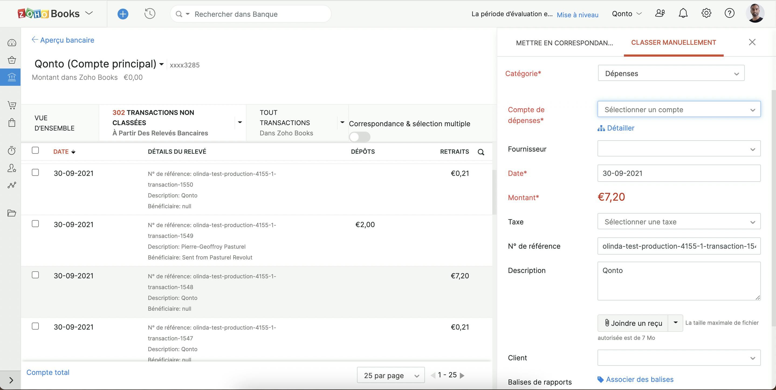The height and width of the screenshot is (390, 776).
Task: Open the Catégorie dropdown showing Dépenses
Action: (671, 74)
